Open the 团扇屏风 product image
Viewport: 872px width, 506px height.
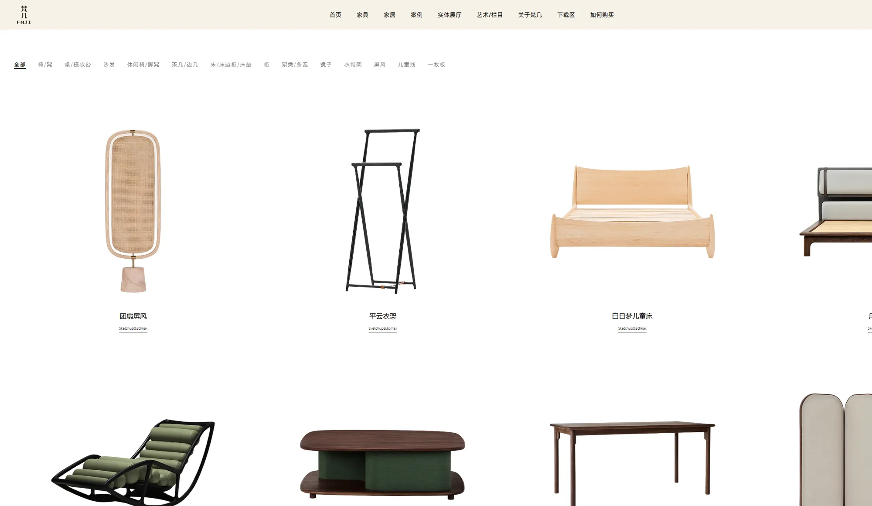point(133,211)
